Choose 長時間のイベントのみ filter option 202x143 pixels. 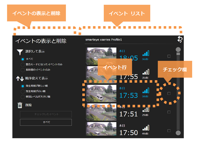[x=23, y=70]
